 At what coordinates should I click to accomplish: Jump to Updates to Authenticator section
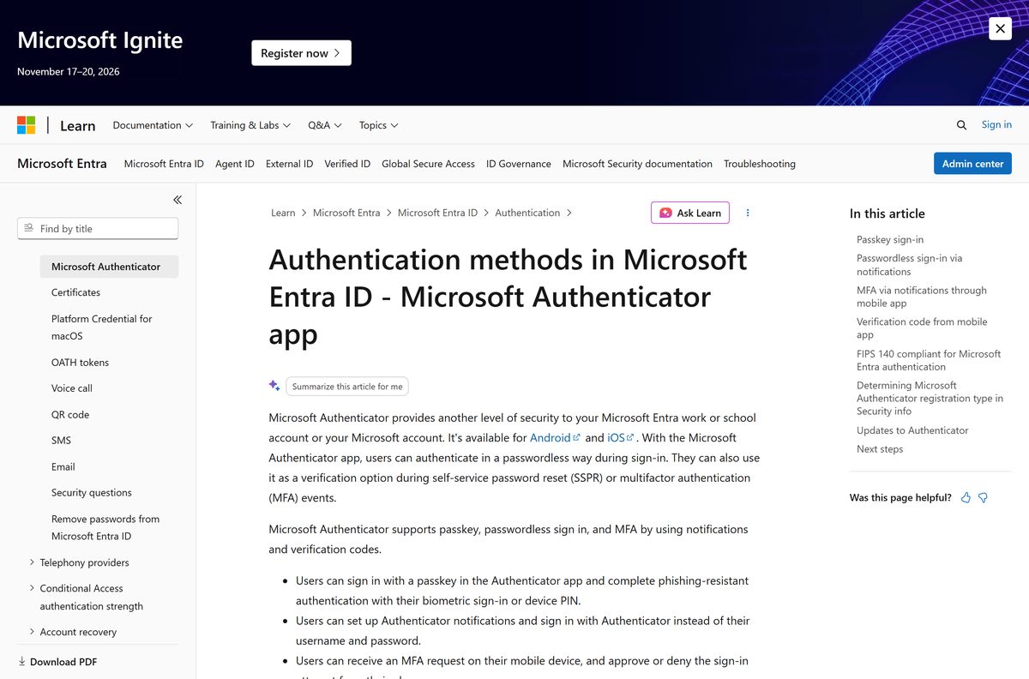912,430
